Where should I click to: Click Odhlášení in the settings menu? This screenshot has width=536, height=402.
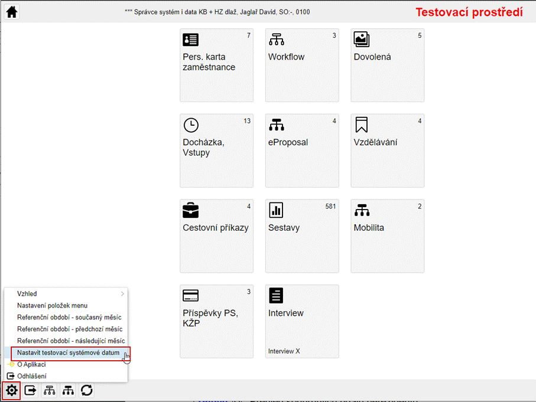31,376
